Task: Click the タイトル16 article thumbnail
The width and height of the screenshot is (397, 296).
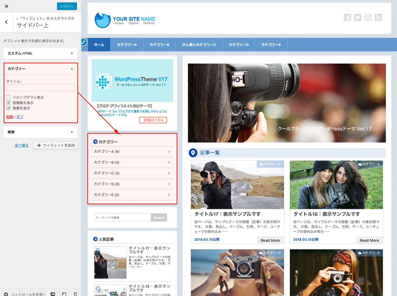Action: (x=336, y=185)
